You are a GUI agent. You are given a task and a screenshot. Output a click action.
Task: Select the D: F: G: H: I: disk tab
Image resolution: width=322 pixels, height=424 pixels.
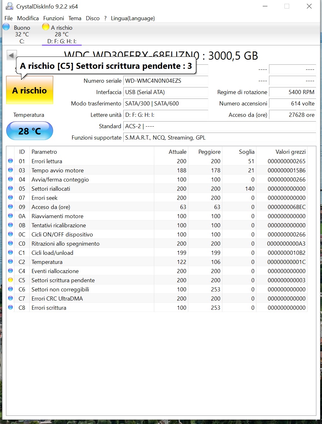coord(61,41)
